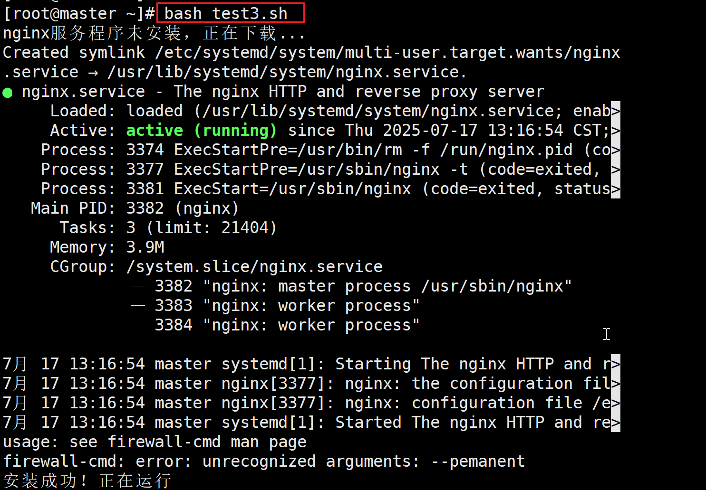Viewport: 706px width, 490px height.
Task: Click 'The nginx HTTP and reverse proxy server' description
Action: (x=359, y=92)
